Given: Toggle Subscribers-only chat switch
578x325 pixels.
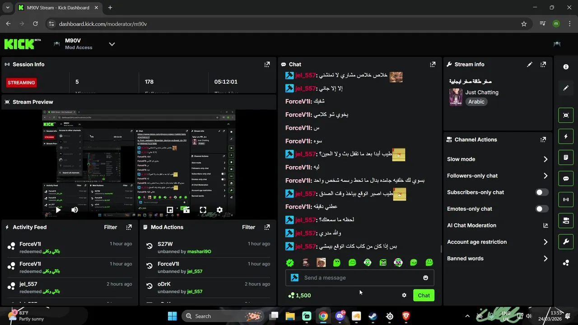Looking at the screenshot, I should (542, 192).
